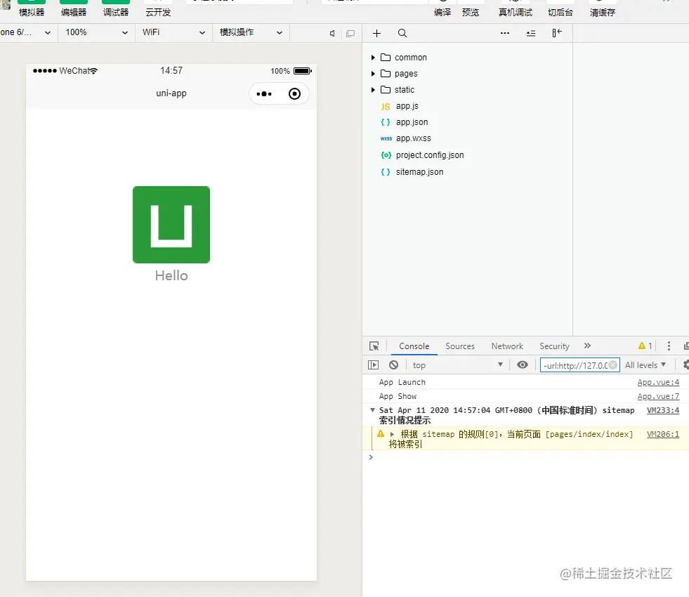This screenshot has height=597, width=689.
Task: Switch to the Network tab
Action: coord(507,346)
